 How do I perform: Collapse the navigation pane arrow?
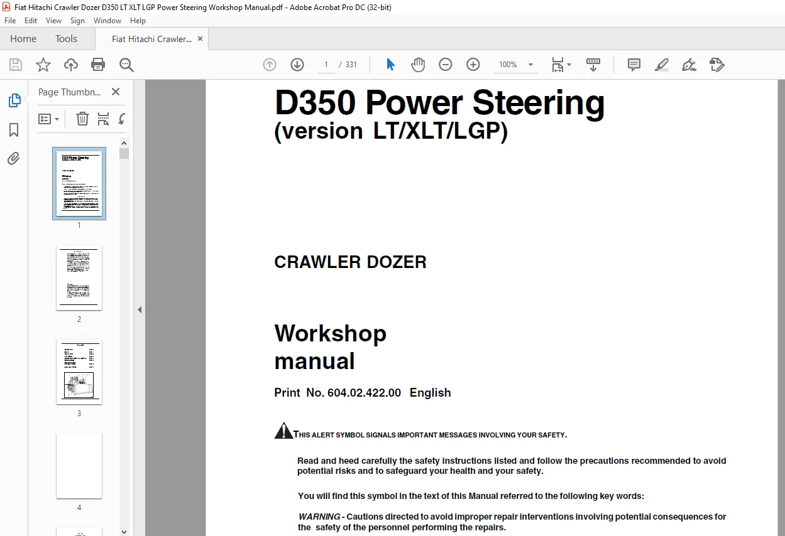pos(140,309)
